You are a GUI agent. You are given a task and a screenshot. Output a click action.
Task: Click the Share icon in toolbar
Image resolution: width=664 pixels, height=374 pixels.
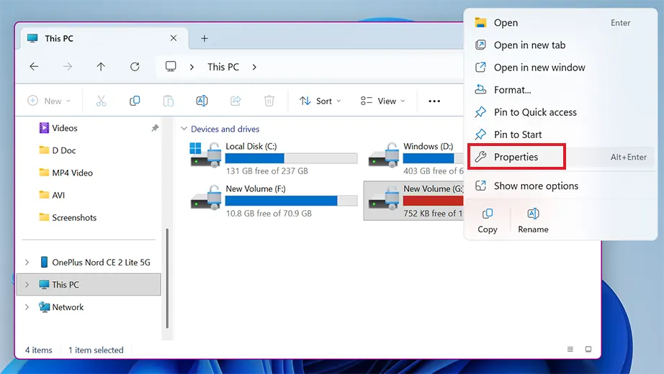coord(235,101)
